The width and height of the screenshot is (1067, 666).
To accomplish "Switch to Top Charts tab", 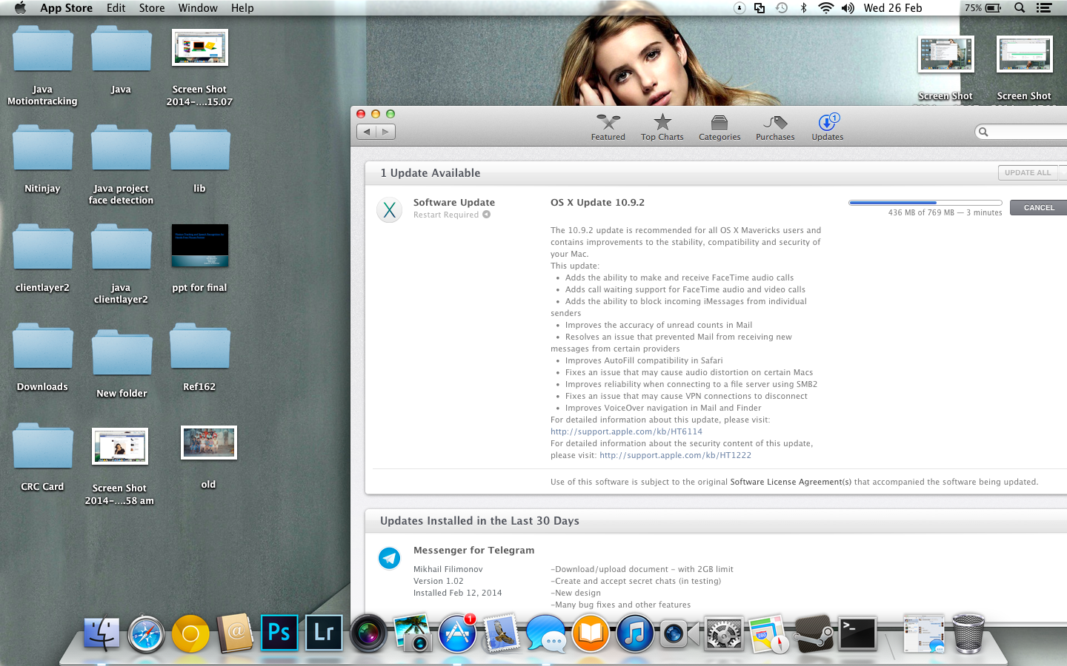I will coord(662,127).
